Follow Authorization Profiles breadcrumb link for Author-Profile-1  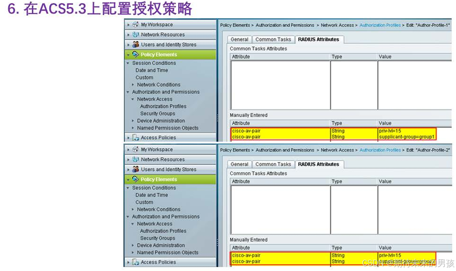tap(380, 25)
